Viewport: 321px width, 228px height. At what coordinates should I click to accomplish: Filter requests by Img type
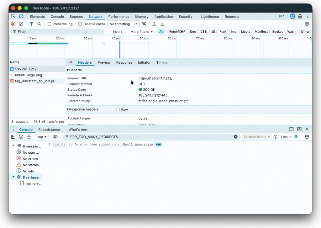click(x=234, y=32)
